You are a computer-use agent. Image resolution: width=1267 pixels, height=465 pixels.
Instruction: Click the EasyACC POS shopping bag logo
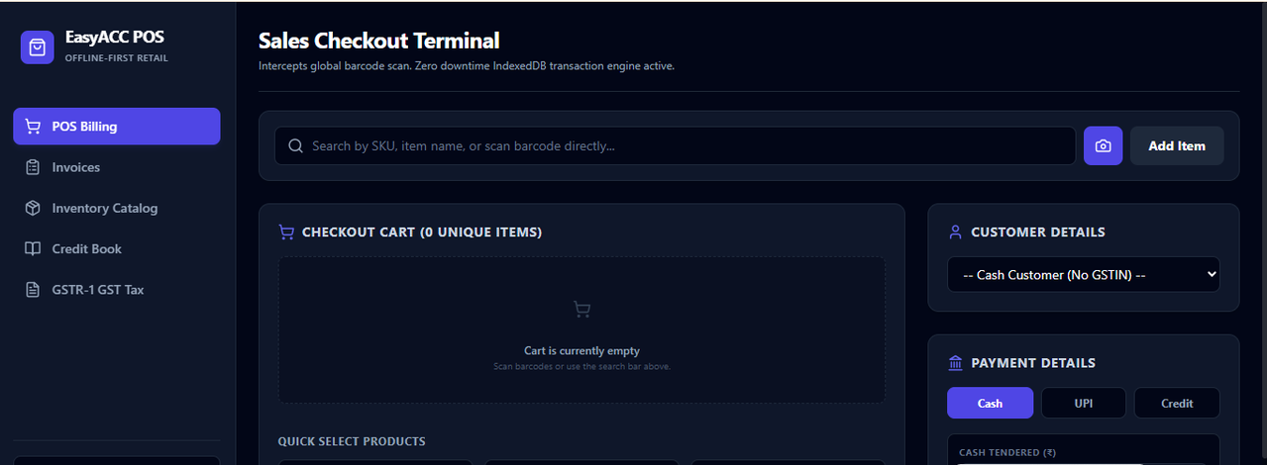tap(38, 46)
